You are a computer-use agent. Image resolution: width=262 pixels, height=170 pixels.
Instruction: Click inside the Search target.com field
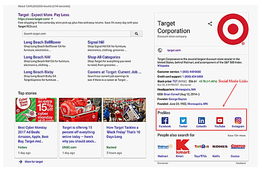(76, 34)
